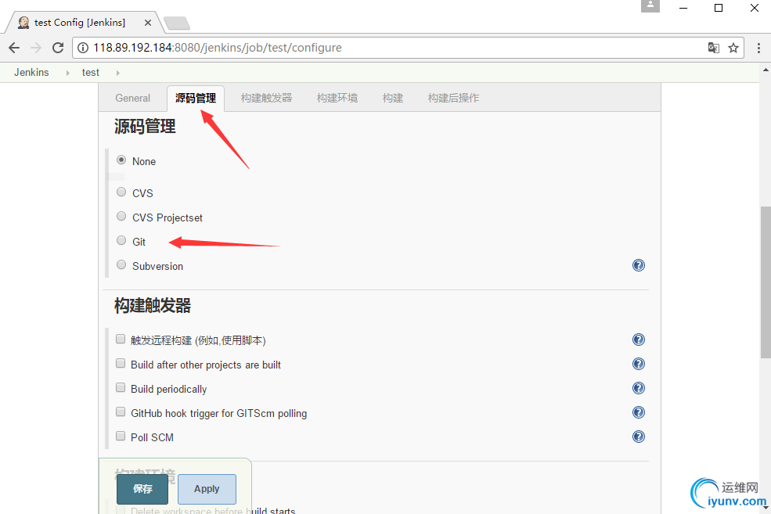Open help for Poll SCM
Viewport: 771px width, 514px height.
[638, 437]
